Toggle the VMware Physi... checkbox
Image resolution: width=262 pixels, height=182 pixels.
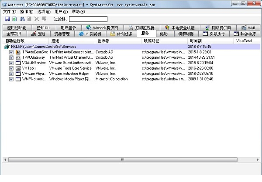pos(11,74)
